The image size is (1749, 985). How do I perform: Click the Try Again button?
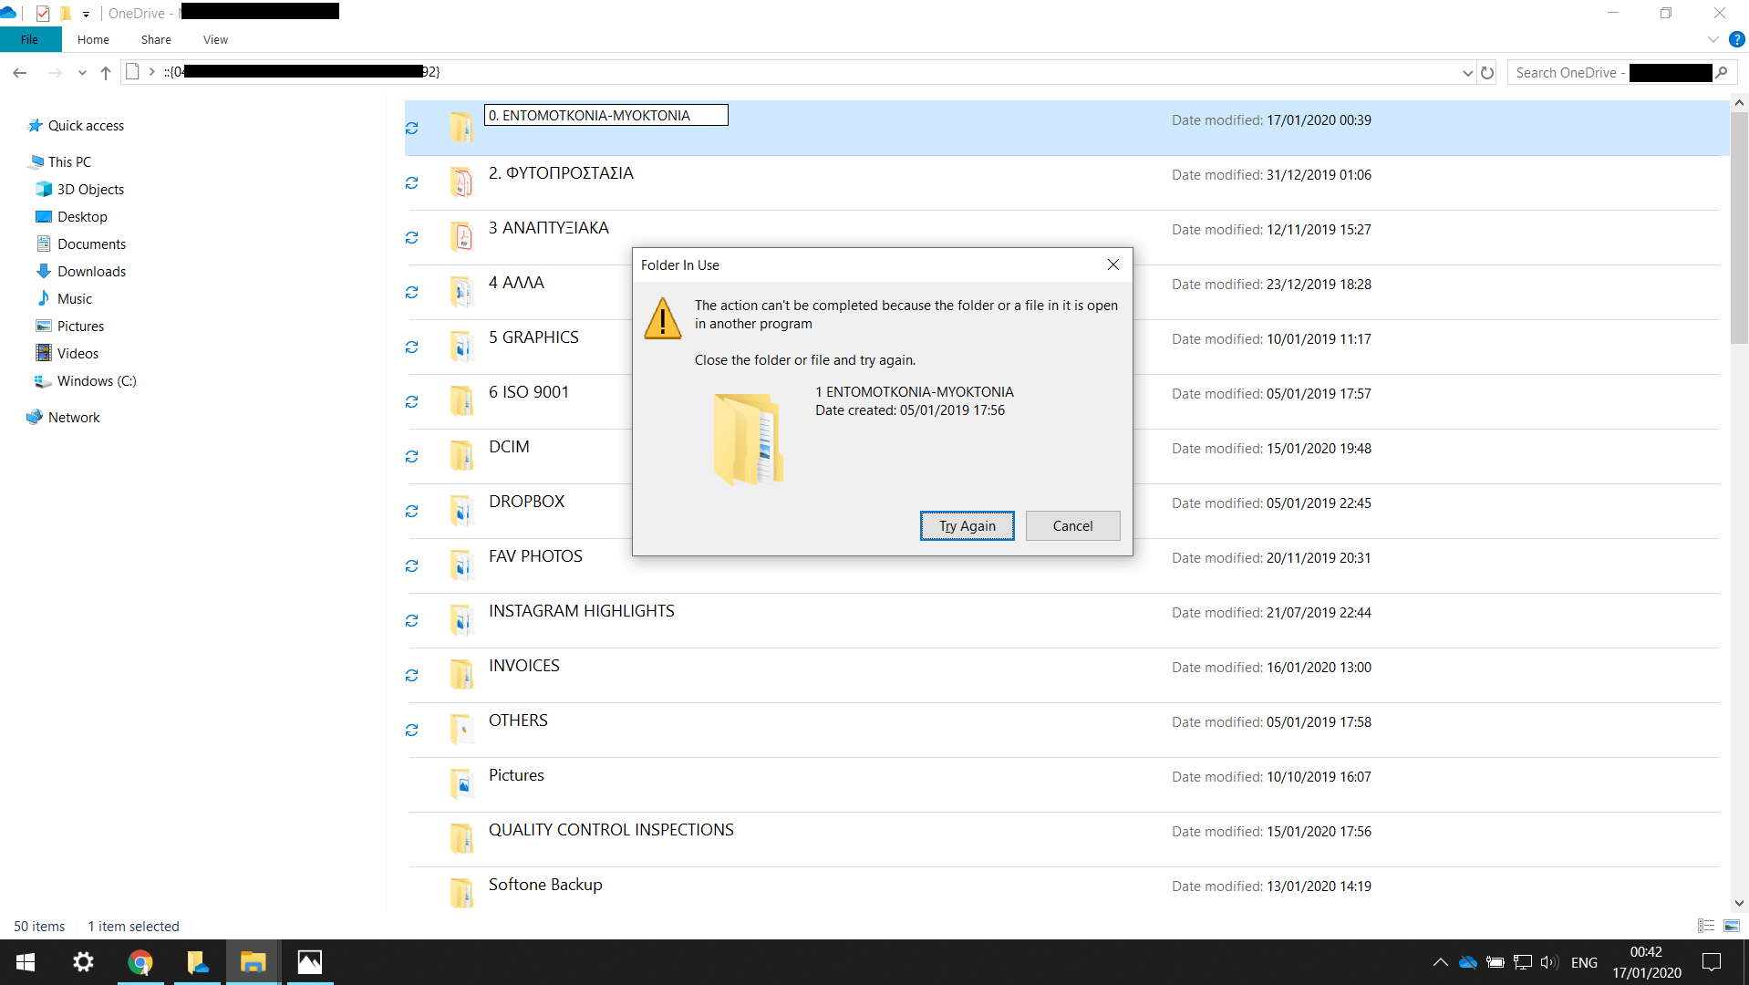pos(967,525)
